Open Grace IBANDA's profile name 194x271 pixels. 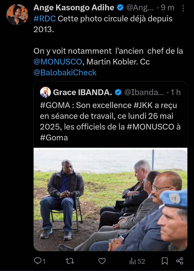82,93
